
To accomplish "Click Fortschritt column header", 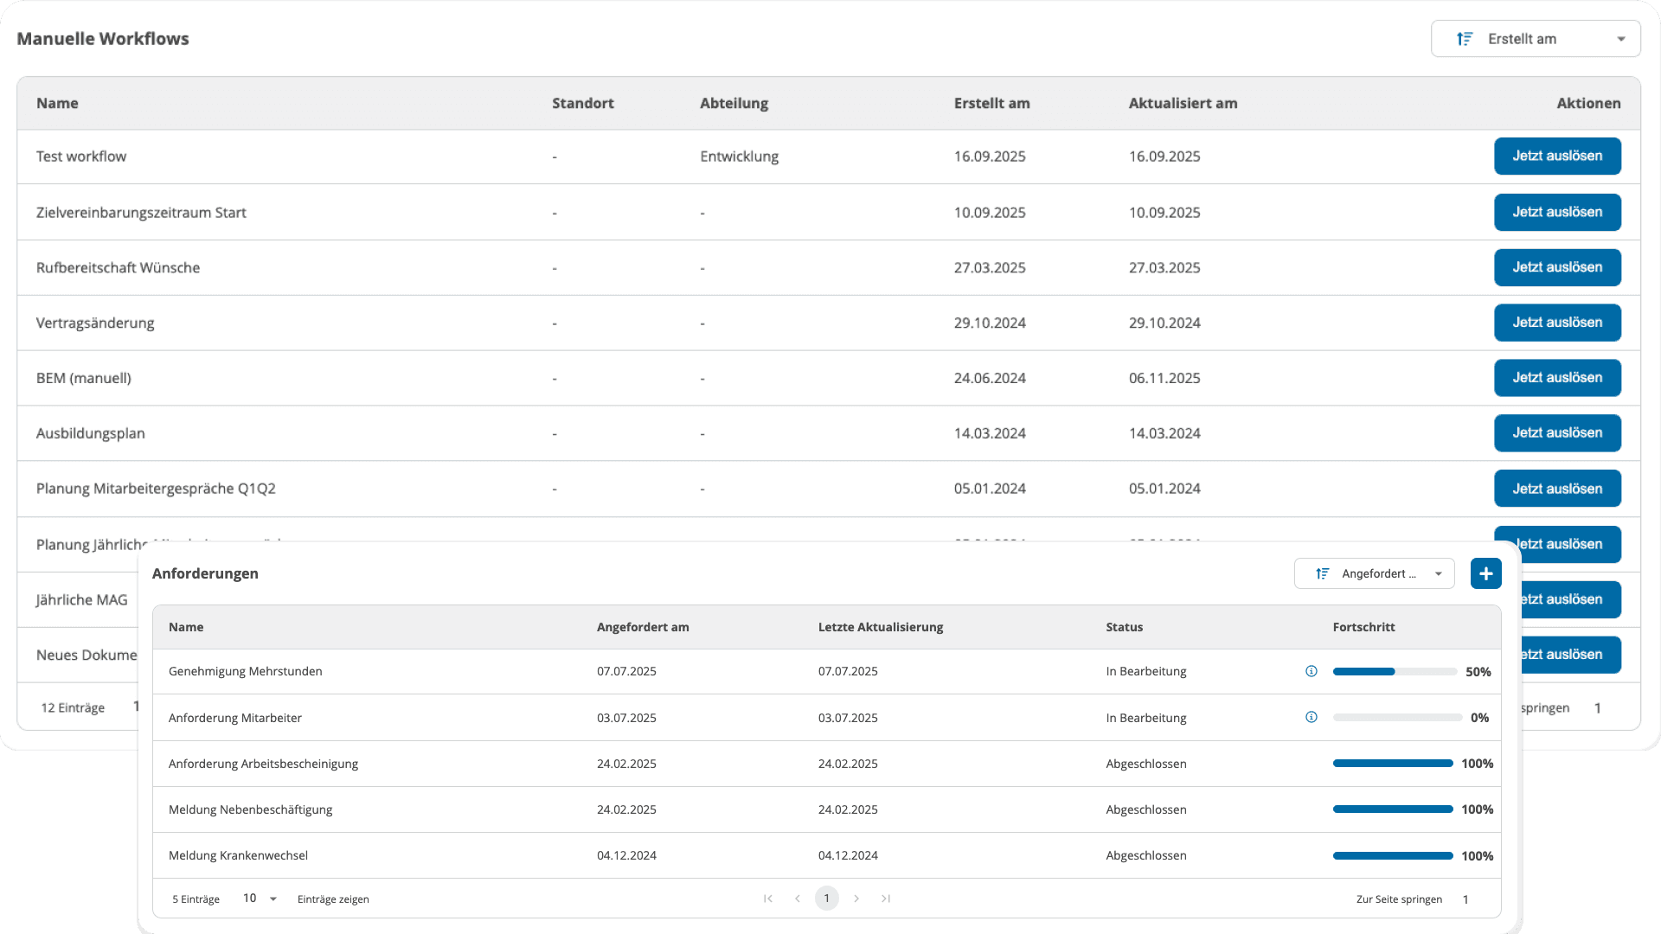I will pos(1363,627).
